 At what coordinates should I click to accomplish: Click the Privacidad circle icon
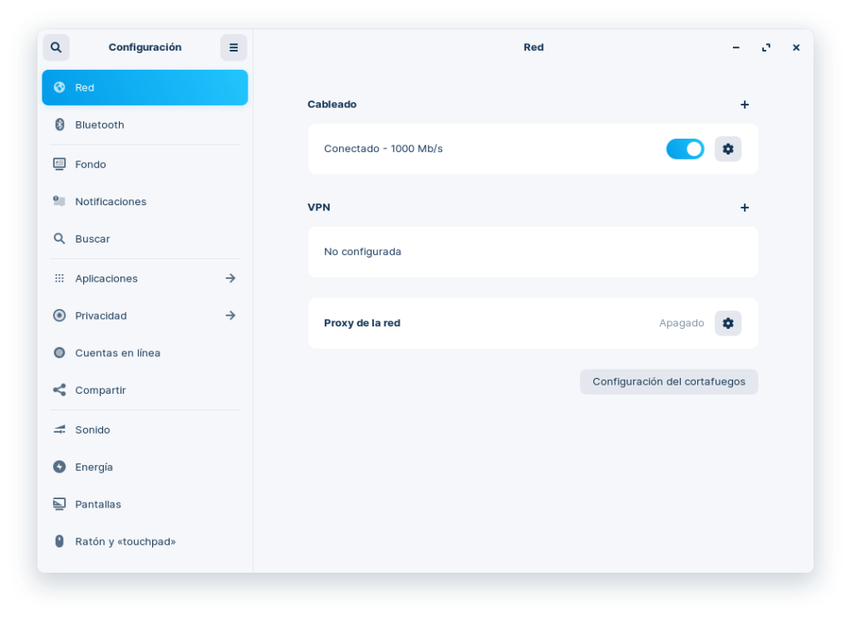[x=59, y=316]
